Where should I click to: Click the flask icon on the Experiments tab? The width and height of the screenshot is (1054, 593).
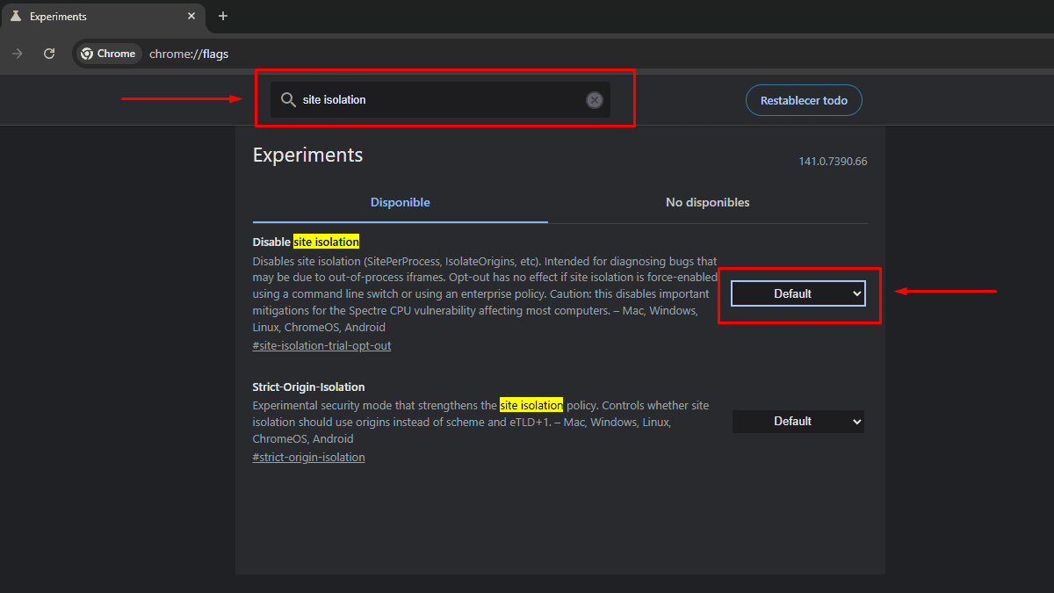pyautogui.click(x=16, y=17)
